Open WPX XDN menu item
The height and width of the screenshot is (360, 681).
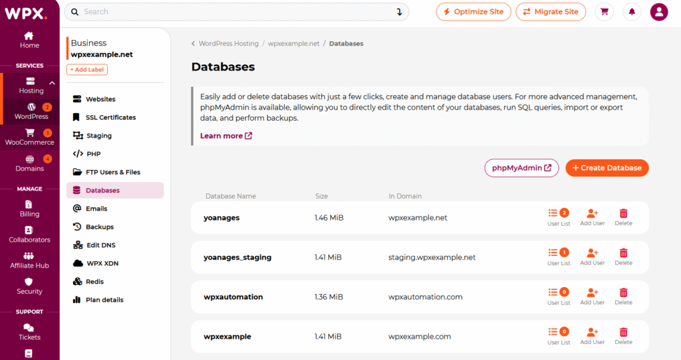(115, 263)
